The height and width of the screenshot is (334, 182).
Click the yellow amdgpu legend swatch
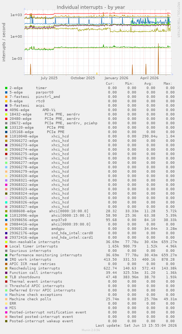(x=6, y=229)
